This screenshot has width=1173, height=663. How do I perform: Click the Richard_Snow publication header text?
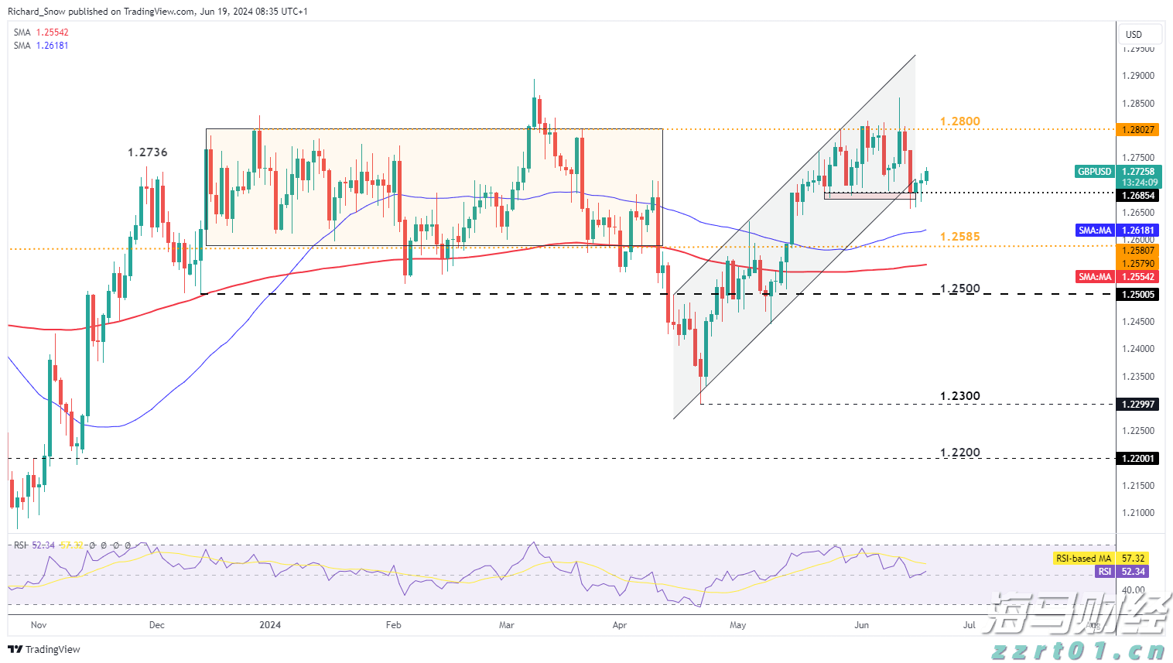tap(155, 12)
